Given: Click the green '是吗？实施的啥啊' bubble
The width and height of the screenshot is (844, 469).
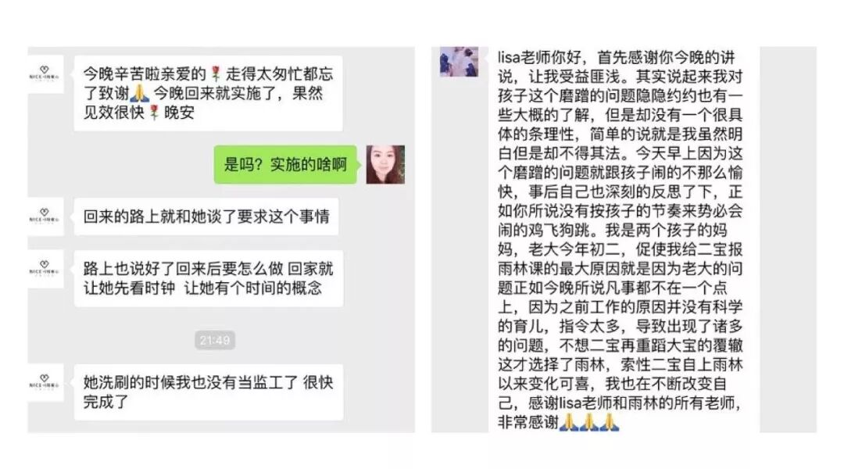Looking at the screenshot, I should 285,164.
